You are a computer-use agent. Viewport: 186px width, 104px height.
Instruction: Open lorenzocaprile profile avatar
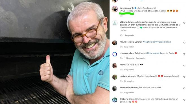[x=115, y=9]
